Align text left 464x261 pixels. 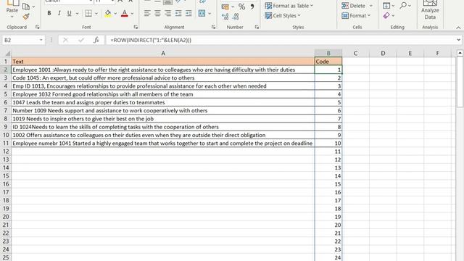(147, 13)
